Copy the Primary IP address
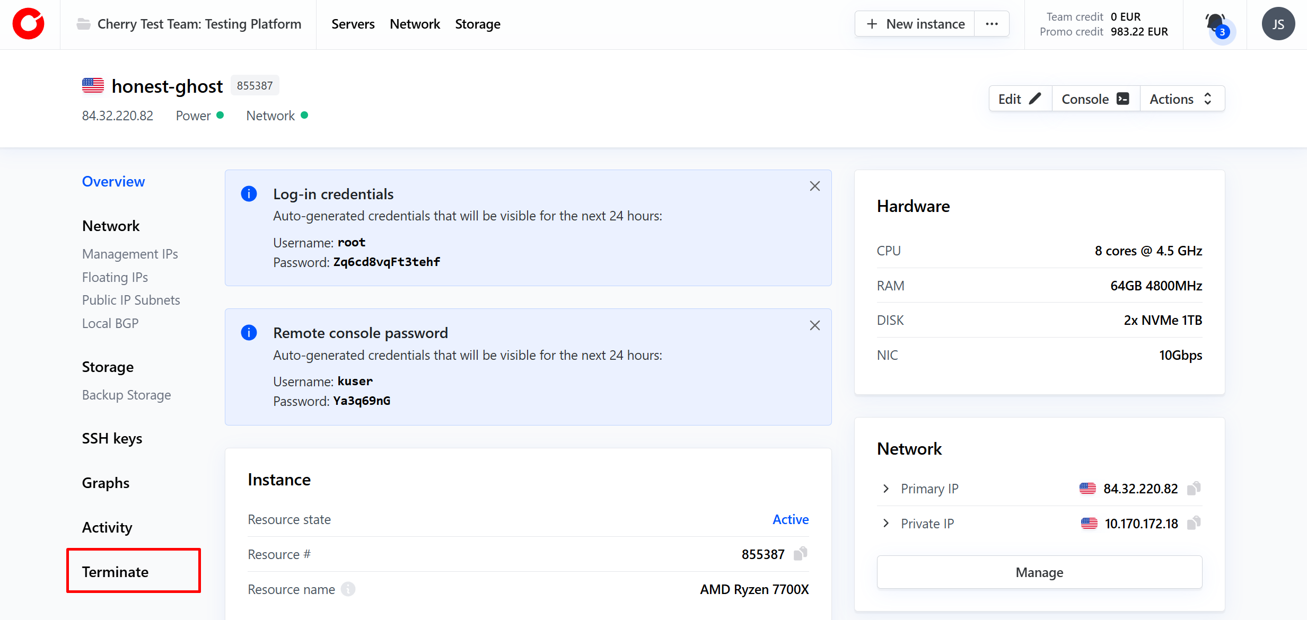The image size is (1307, 620). click(x=1194, y=488)
